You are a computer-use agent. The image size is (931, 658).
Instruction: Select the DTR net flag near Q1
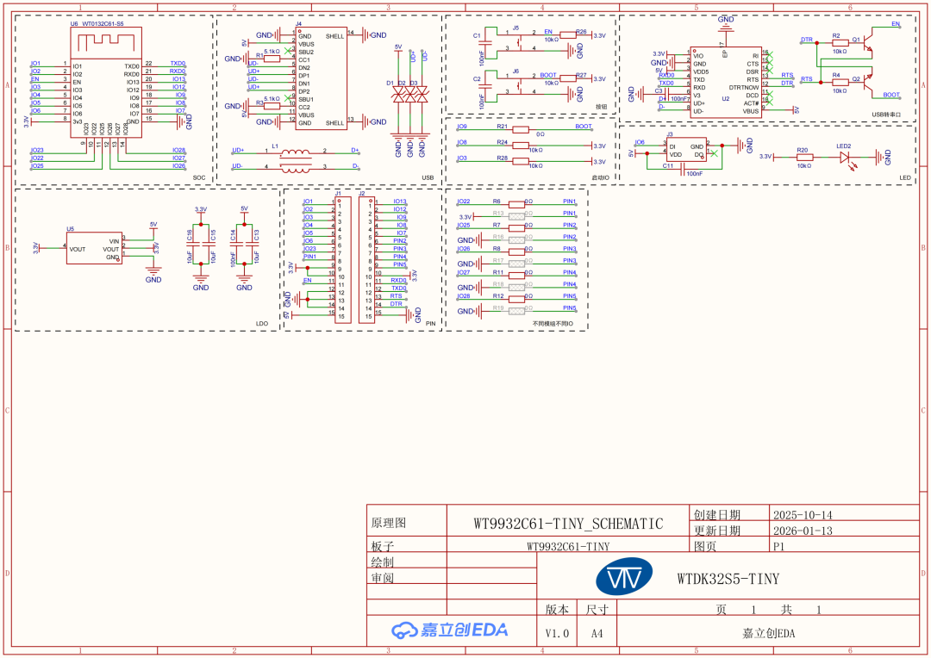(x=807, y=40)
